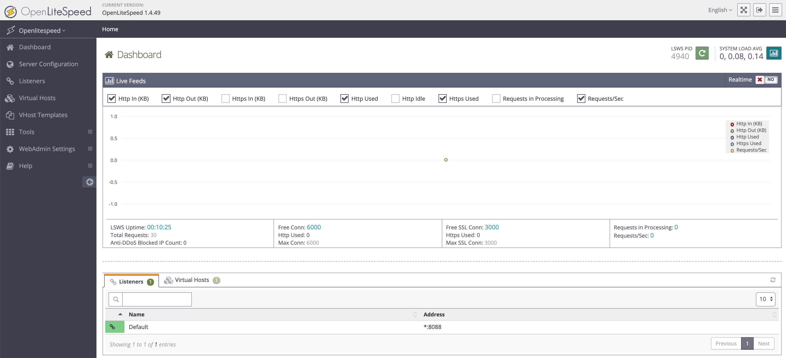Screen dimensions: 786x358
Task: Enable the Https Out (KB) checkbox
Action: [x=283, y=99]
